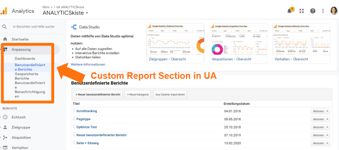Open Gespeicherte Berichte in sidebar

tap(27, 76)
